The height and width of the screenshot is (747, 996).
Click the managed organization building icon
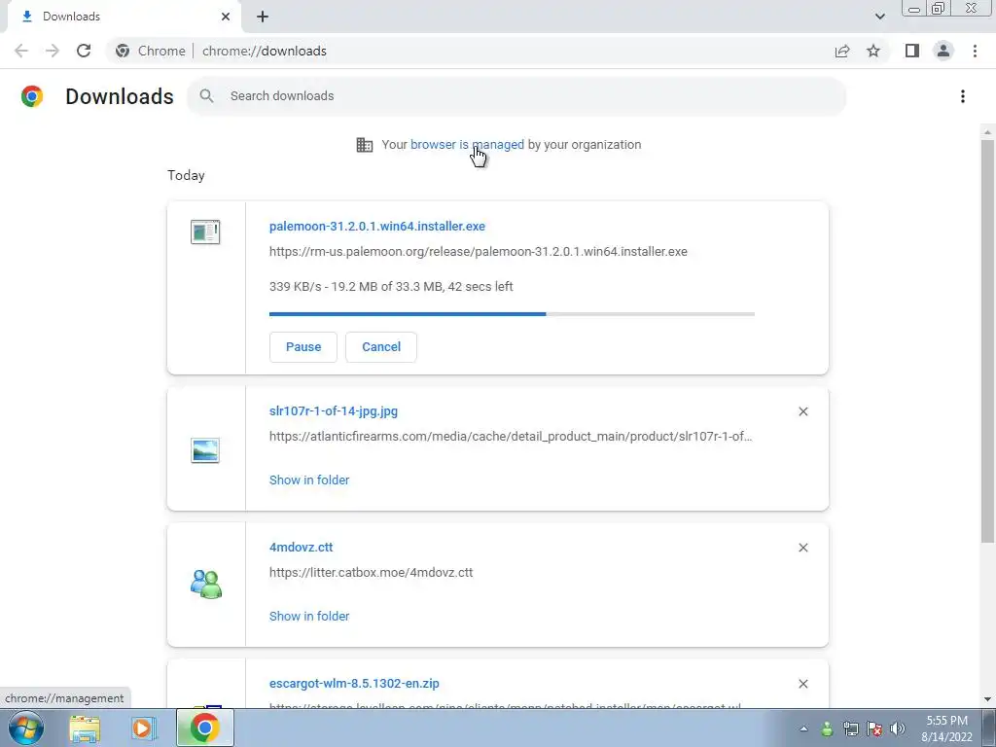pyautogui.click(x=365, y=145)
